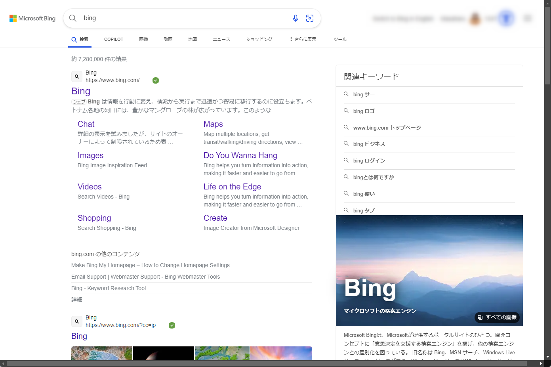551x367 pixels.
Task: Click the 関連キーワード heading
Action: point(372,76)
